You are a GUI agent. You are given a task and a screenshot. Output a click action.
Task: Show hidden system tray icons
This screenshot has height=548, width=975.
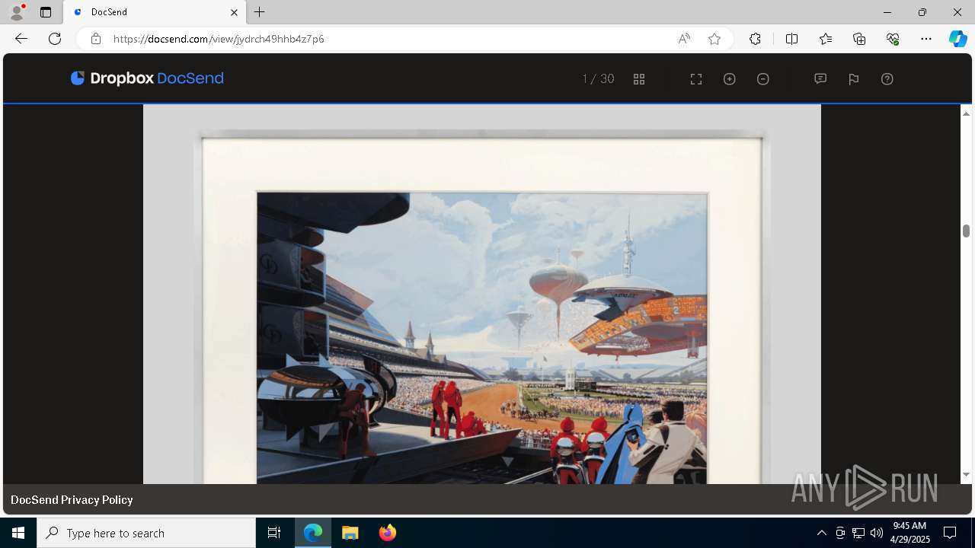tap(821, 533)
